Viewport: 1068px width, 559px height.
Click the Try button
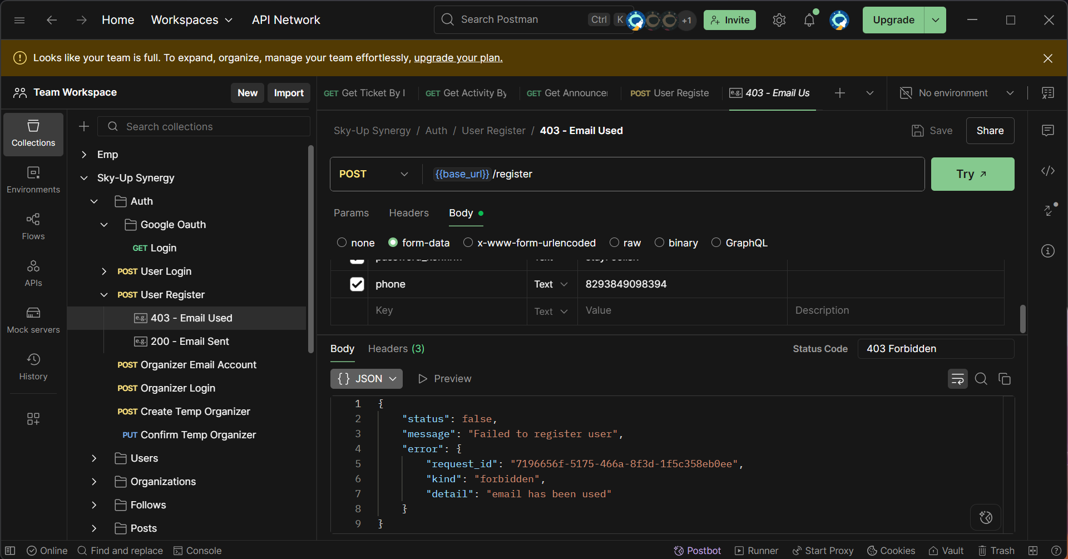pos(972,174)
